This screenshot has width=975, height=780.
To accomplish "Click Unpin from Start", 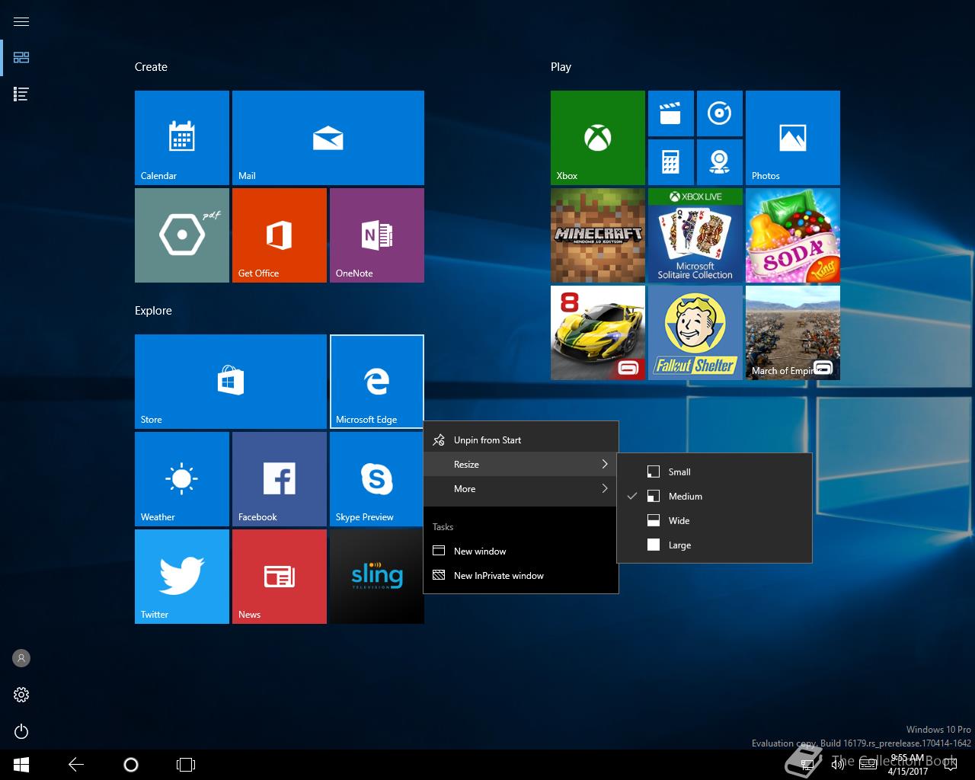I will [487, 440].
